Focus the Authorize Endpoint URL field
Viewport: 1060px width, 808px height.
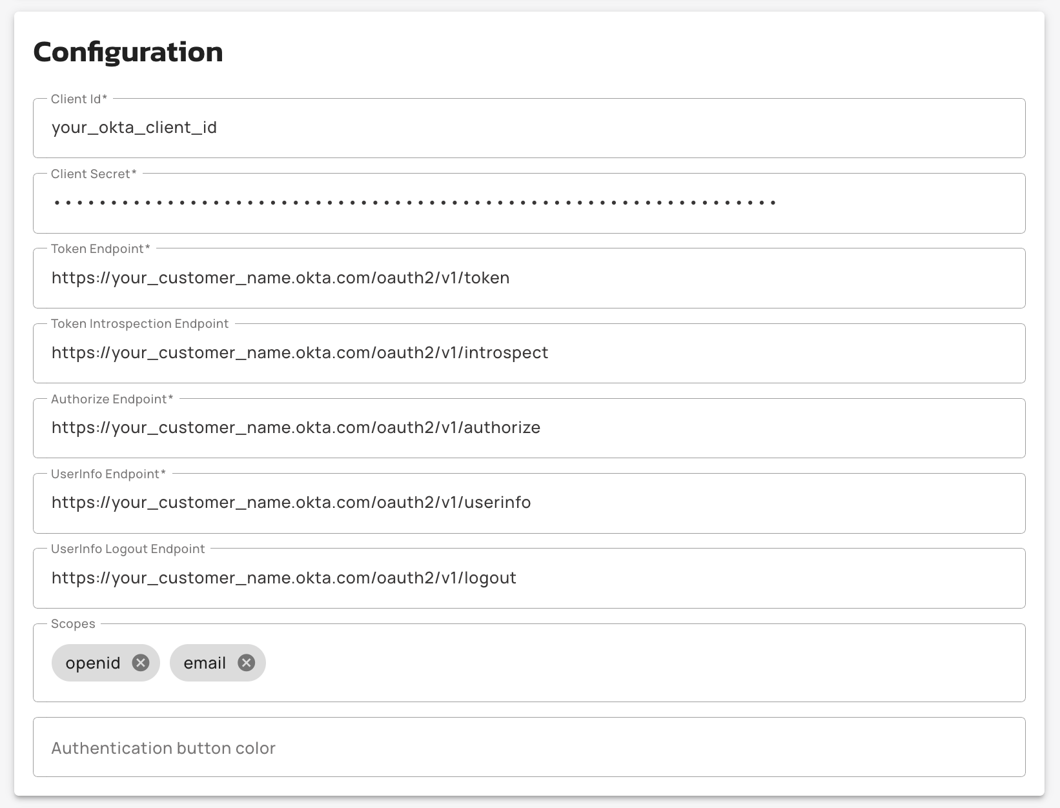528,428
